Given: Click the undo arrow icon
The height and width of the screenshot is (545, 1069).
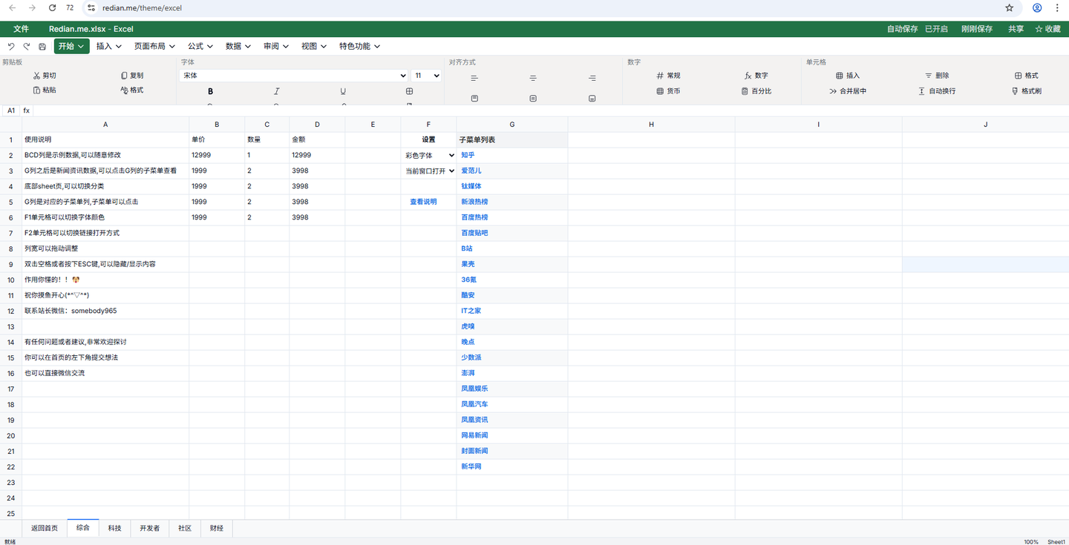Looking at the screenshot, I should pyautogui.click(x=11, y=47).
